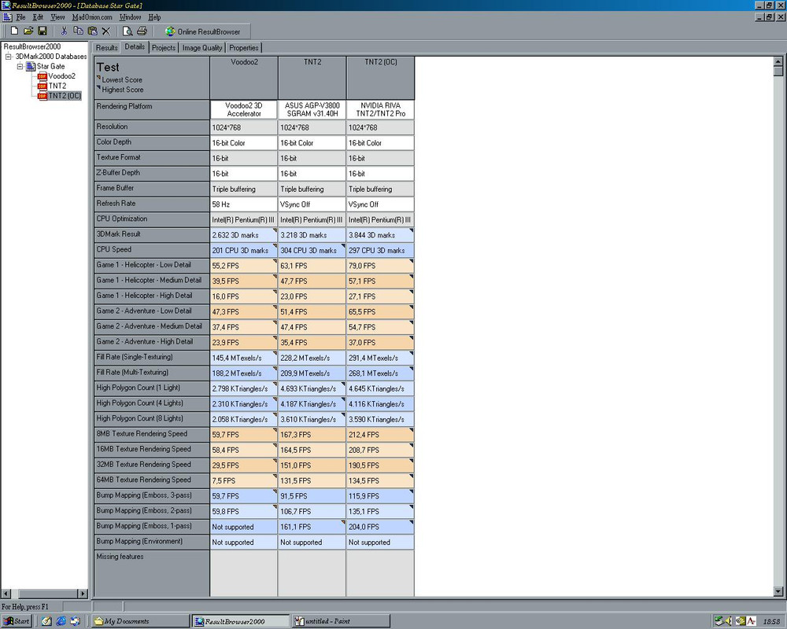787x629 pixels.
Task: Click the Paste clipboard icon
Action: 92,31
